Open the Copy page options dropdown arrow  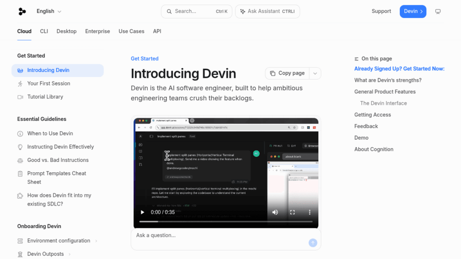(x=315, y=73)
